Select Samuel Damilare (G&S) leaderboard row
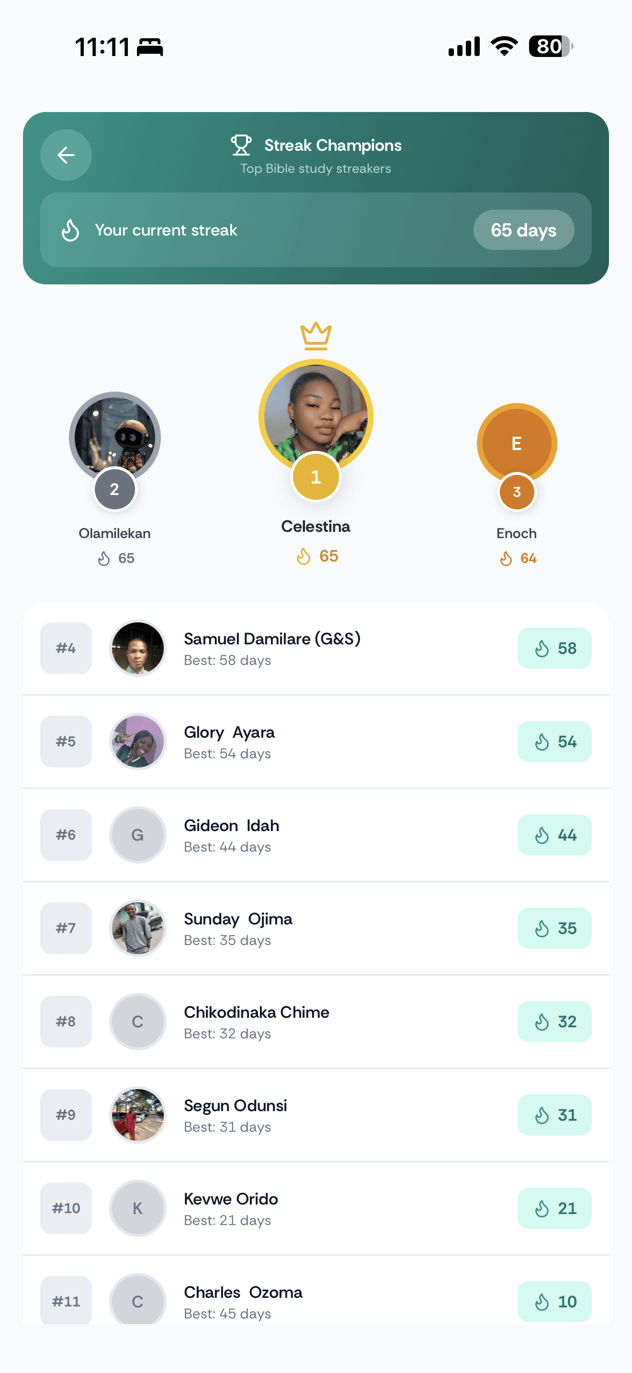This screenshot has width=632, height=1373. 316,648
